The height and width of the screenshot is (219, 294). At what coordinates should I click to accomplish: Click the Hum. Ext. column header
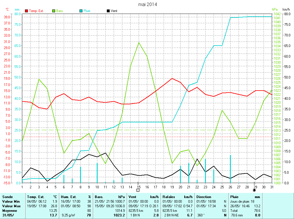(x=69, y=197)
